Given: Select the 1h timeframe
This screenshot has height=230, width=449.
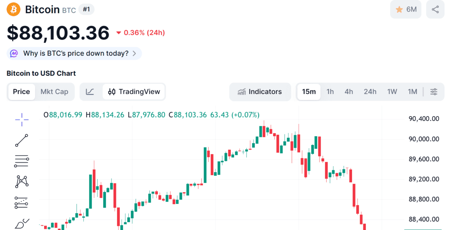Looking at the screenshot, I should point(330,92).
